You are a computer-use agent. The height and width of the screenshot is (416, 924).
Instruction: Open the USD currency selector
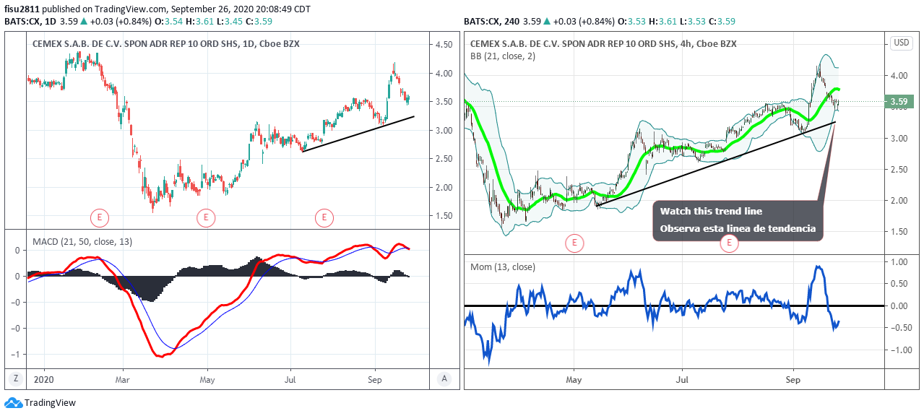pos(902,43)
